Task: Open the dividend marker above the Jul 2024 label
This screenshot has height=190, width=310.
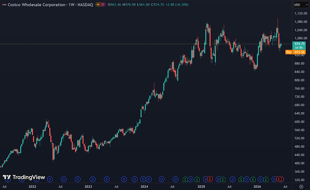Action: (x=176, y=179)
